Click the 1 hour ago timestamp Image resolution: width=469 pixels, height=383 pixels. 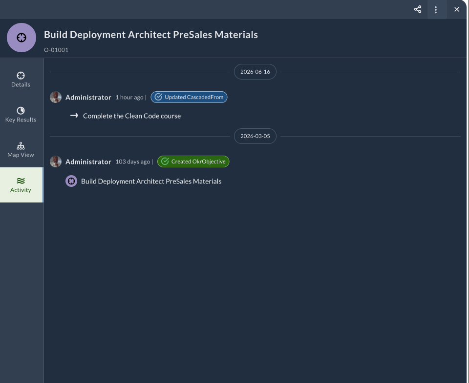[x=129, y=98]
